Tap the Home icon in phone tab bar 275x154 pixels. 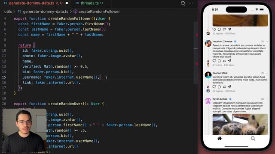pos(220,139)
